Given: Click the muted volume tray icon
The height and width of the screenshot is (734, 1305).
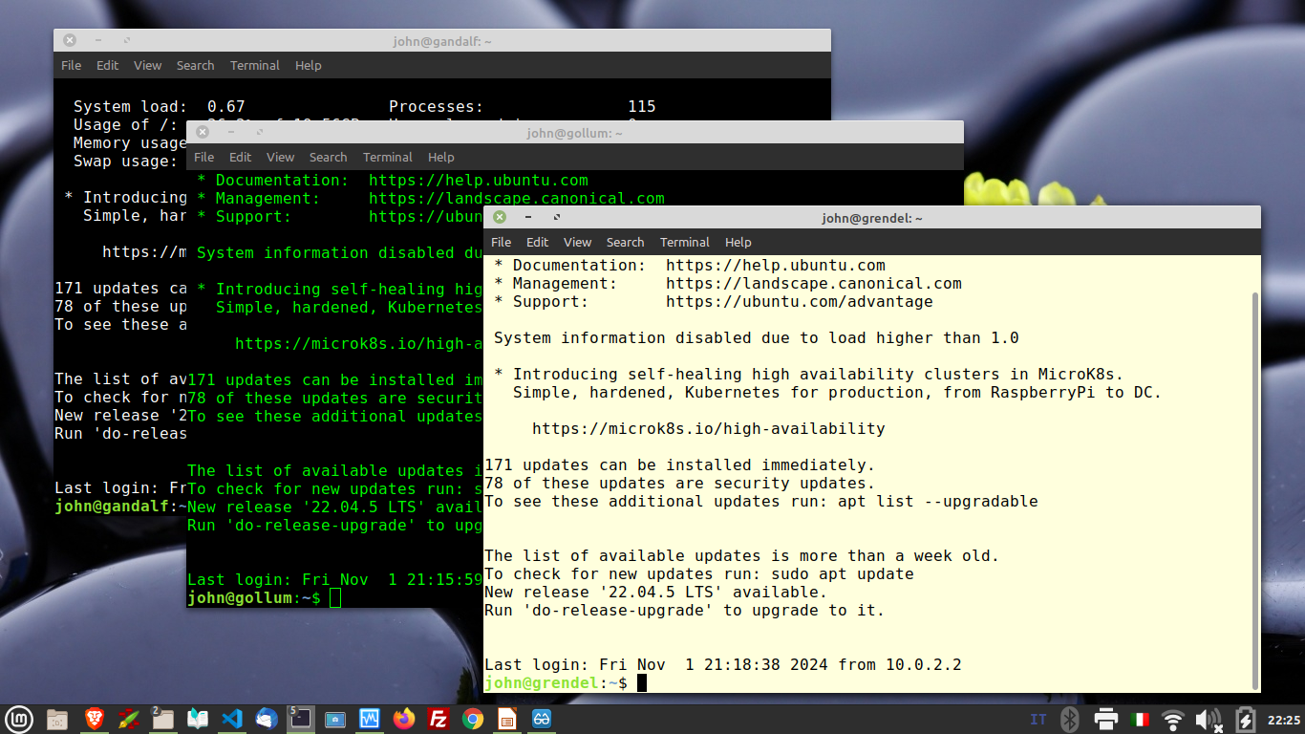Looking at the screenshot, I should coord(1208,719).
